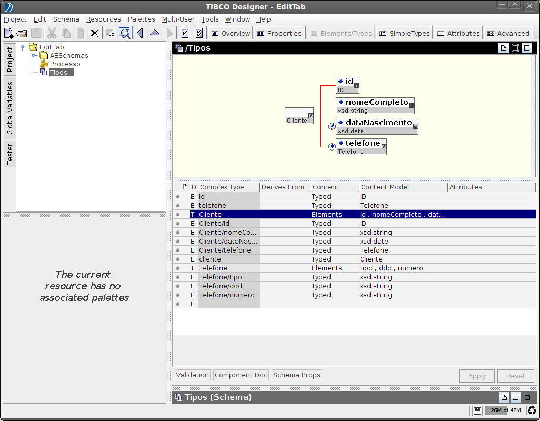Expand the AESchemas folder node
Screen dimensions: 540x421
click(x=34, y=55)
